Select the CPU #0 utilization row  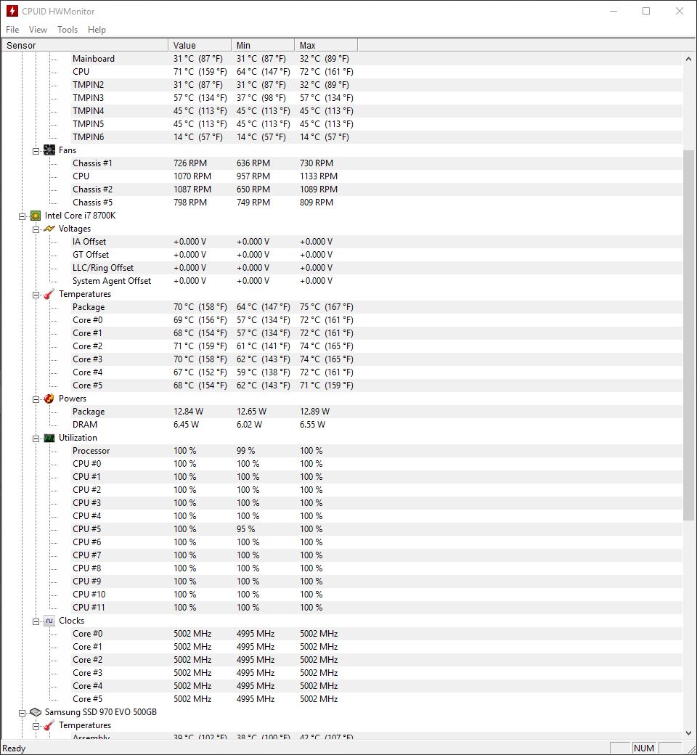377,464
